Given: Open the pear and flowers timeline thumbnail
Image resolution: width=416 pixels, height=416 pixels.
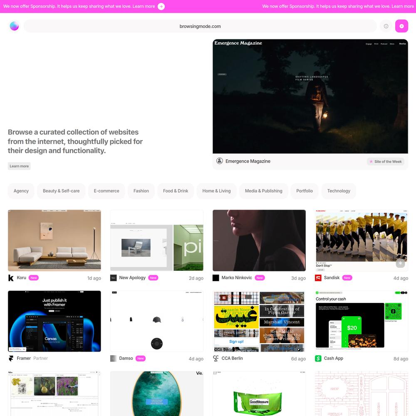Looking at the screenshot, I should coord(54,394).
